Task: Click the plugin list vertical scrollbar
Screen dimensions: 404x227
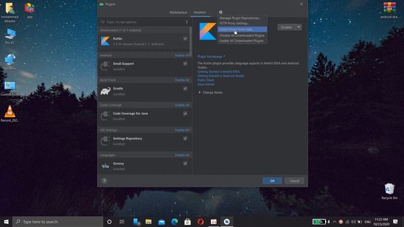Action: point(191,41)
